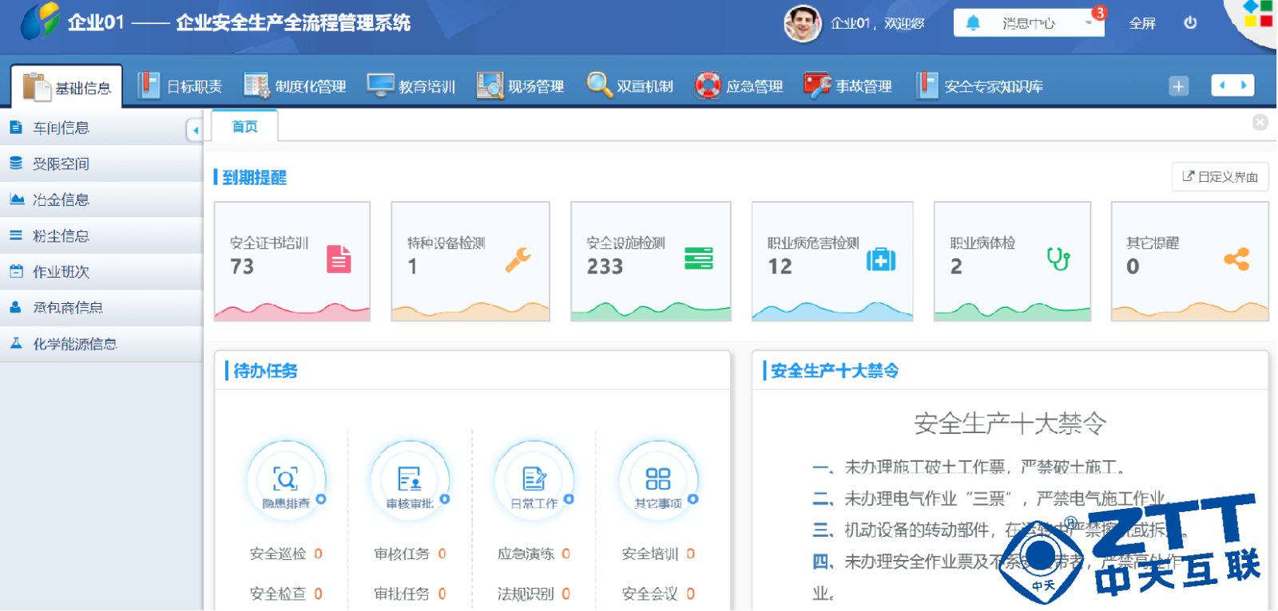The height and width of the screenshot is (611, 1278).
Task: Collapse the sidebar with arrow toggle
Action: click(x=194, y=129)
